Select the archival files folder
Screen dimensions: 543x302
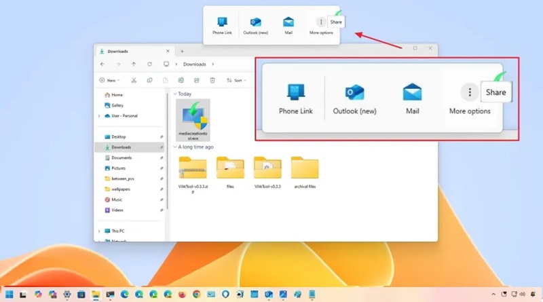[x=305, y=172]
